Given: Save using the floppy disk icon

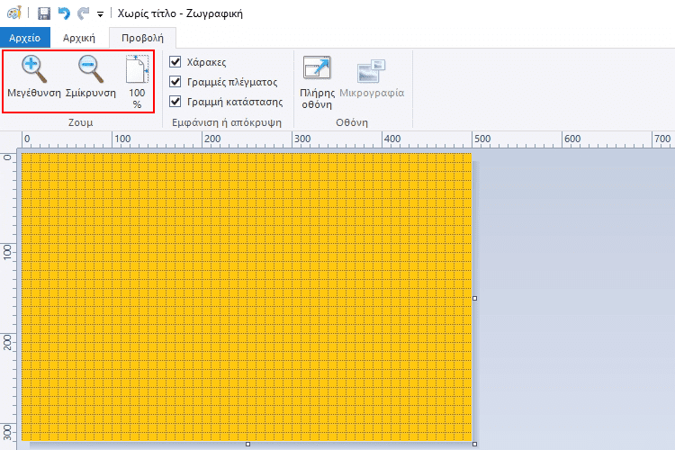Looking at the screenshot, I should (x=44, y=14).
